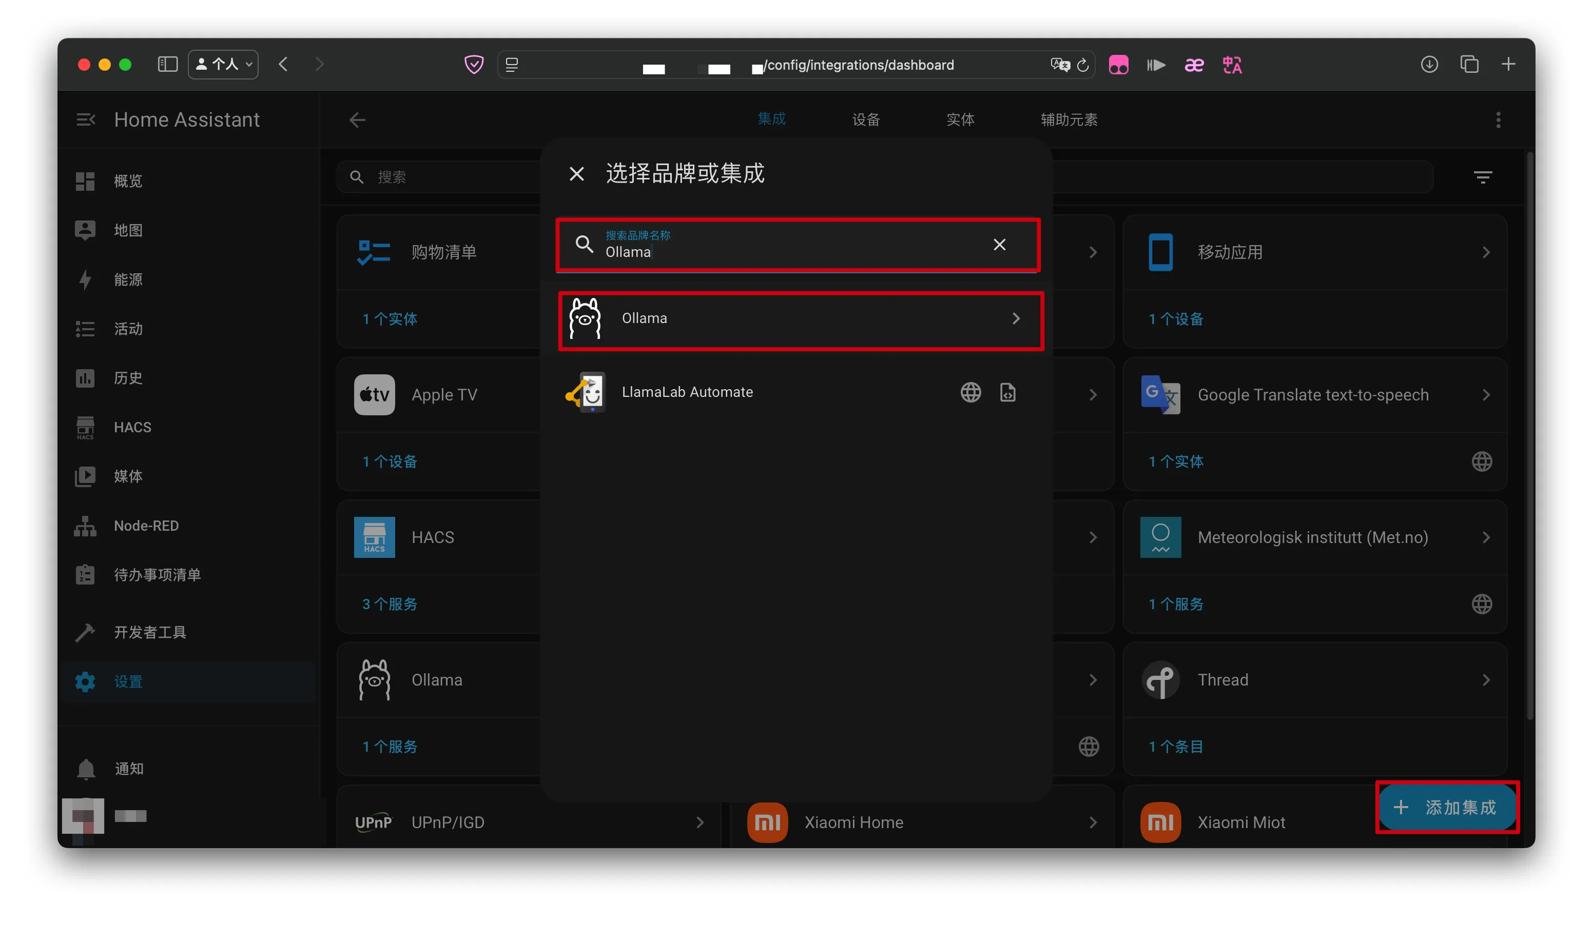
Task: Click the globe icon on LlamaLab Automate
Action: click(970, 392)
